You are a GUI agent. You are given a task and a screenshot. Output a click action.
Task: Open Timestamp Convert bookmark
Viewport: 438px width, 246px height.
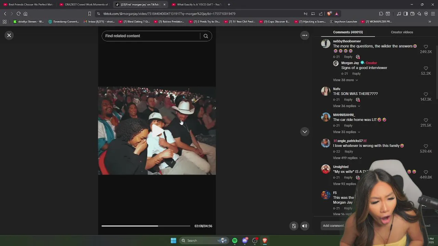[64, 22]
